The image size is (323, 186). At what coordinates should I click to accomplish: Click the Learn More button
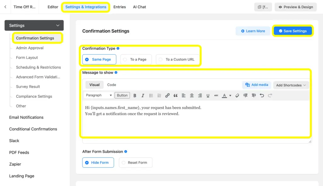(x=253, y=31)
